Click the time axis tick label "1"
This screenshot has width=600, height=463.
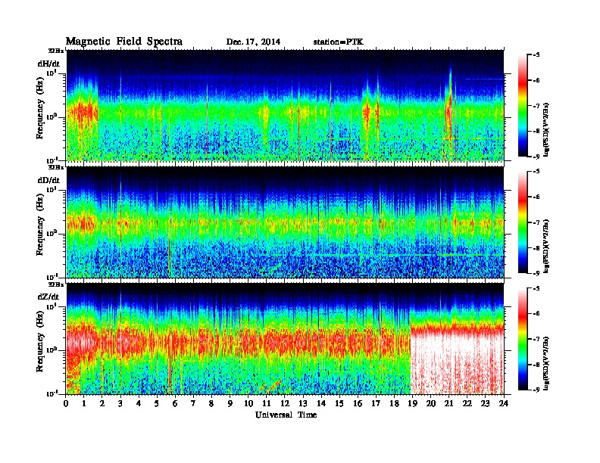(84, 404)
